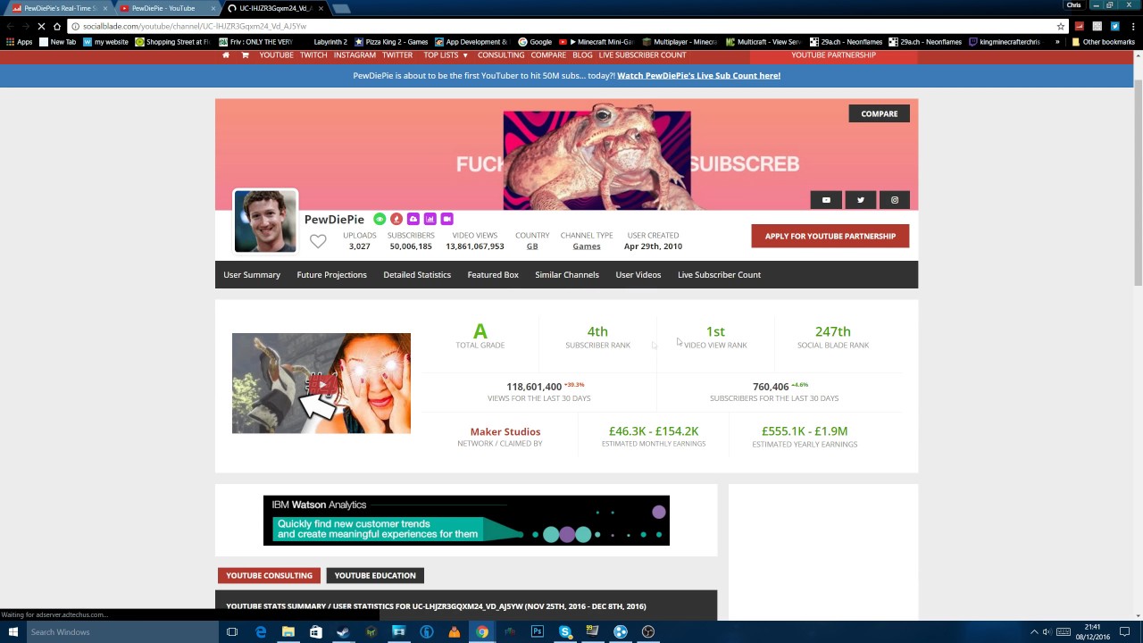Open the Windows Start menu
The image size is (1143, 643).
tap(13, 631)
